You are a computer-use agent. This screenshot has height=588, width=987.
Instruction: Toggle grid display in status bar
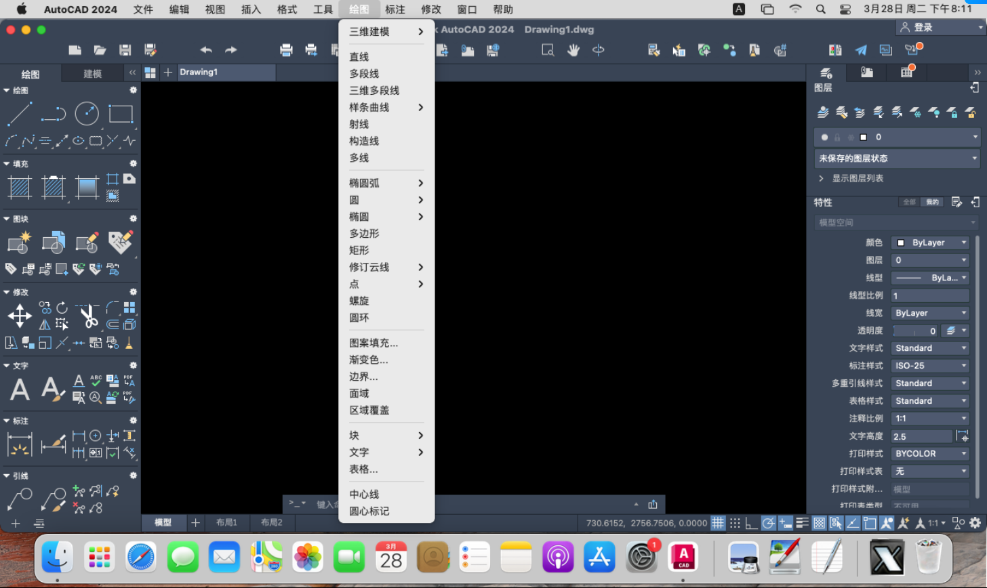(x=718, y=522)
